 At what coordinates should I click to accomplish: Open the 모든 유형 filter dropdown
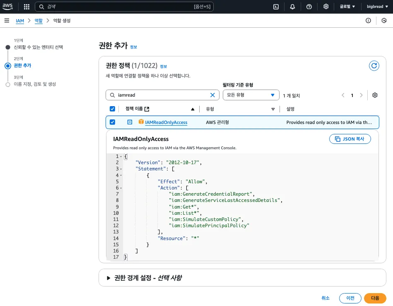pos(251,95)
